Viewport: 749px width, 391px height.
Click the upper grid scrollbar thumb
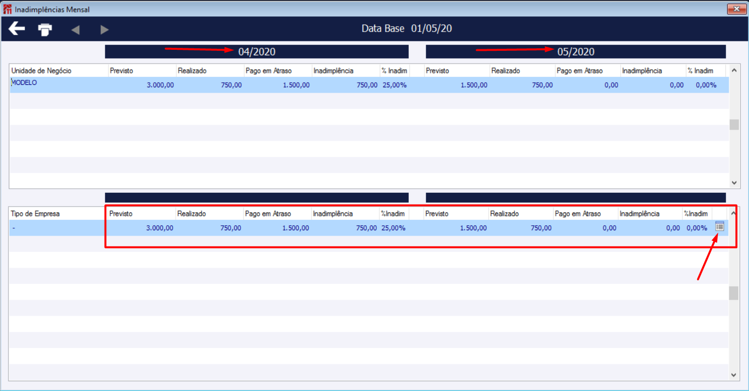coord(734,124)
